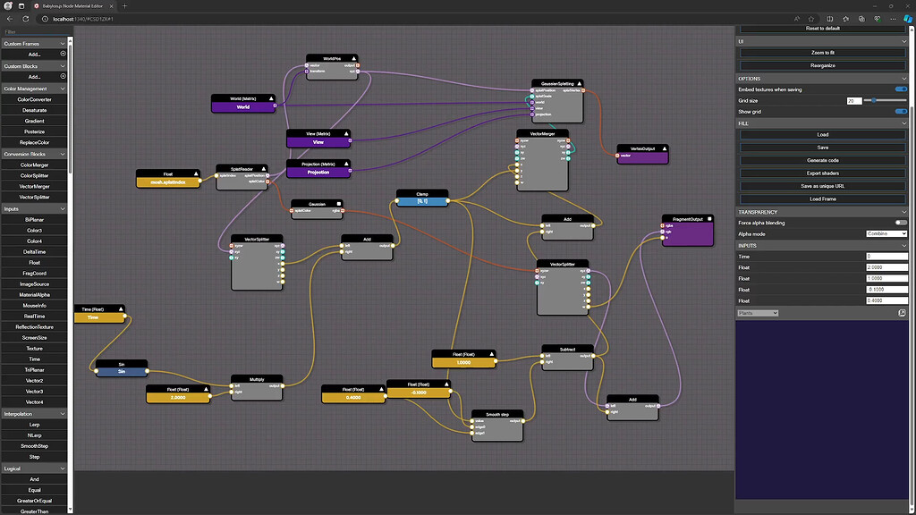
Task: Click the browser refresh icon
Action: (x=24, y=19)
